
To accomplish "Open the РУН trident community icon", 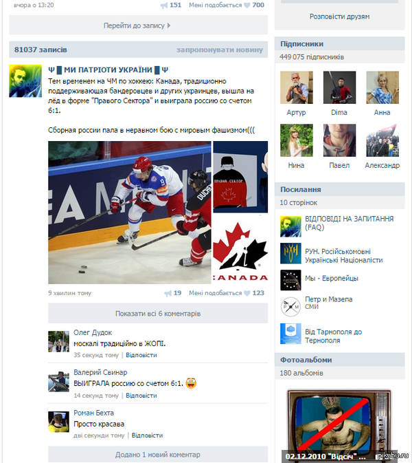I will (290, 253).
